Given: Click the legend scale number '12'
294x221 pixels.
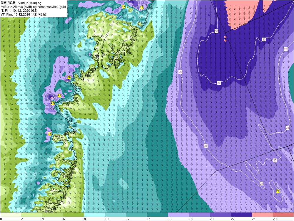Looking at the screenshot, I should [x=128, y=219].
